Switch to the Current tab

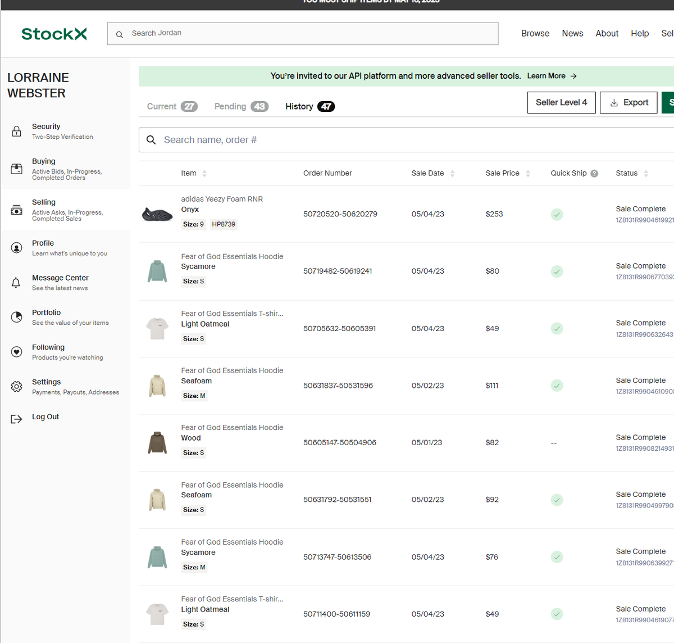point(172,106)
